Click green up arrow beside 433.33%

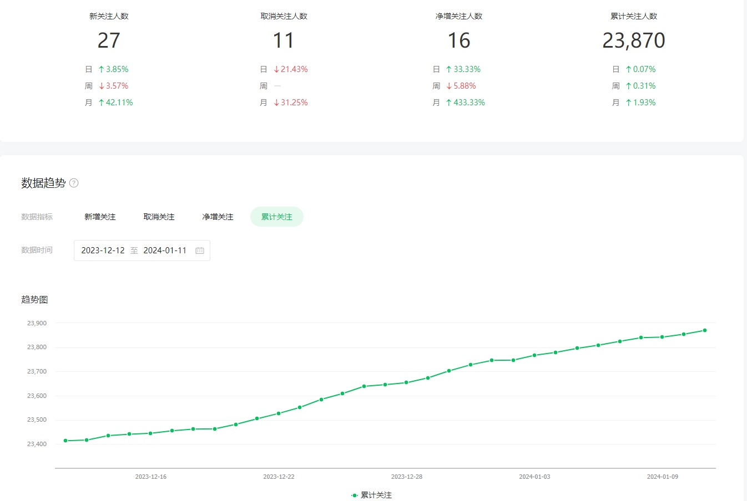[x=448, y=103]
